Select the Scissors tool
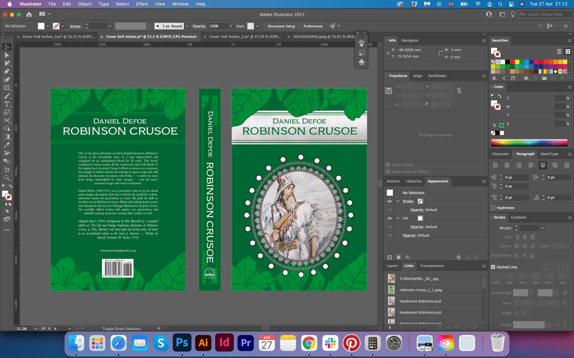This screenshot has width=574, height=358. pos(7,120)
